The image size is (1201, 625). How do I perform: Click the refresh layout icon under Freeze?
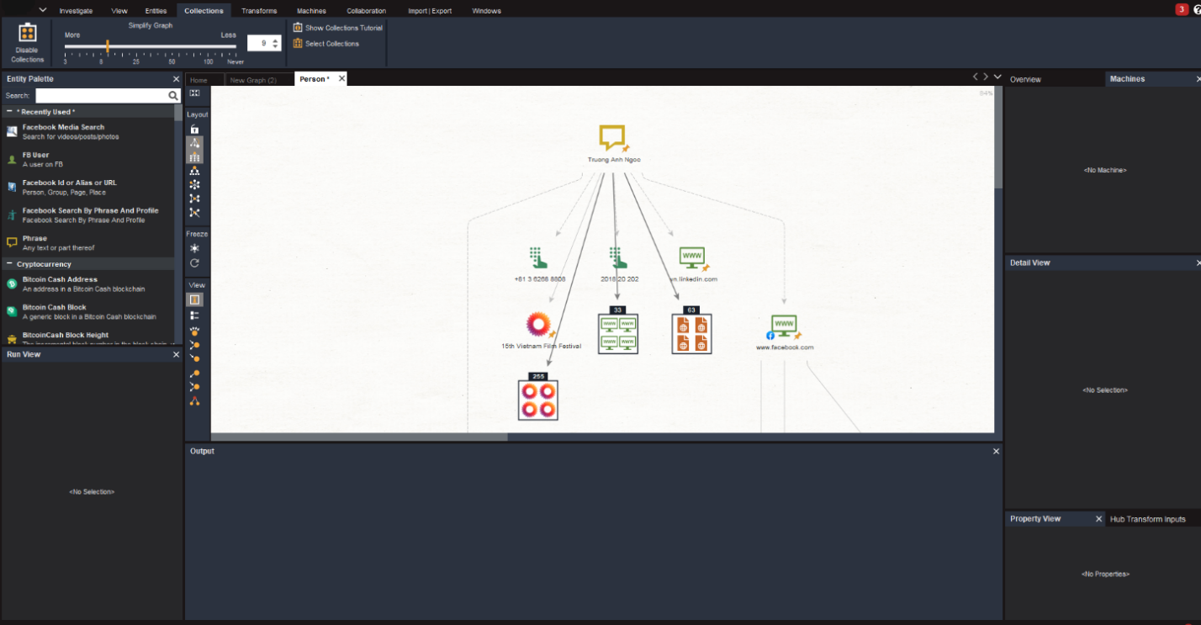[194, 263]
